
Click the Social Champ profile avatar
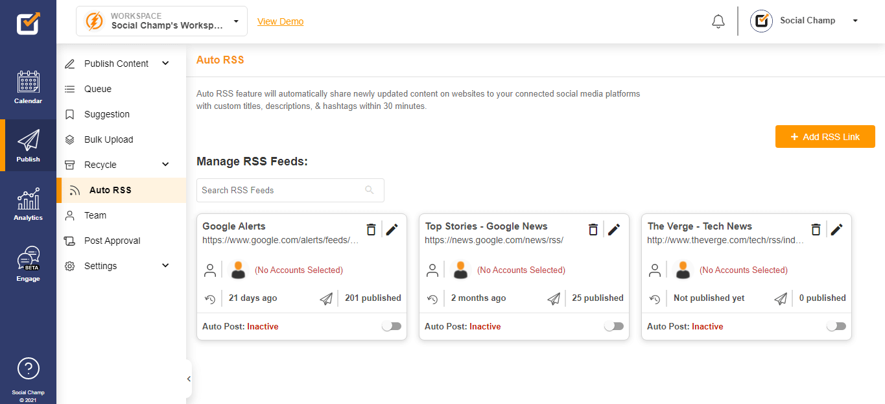761,21
